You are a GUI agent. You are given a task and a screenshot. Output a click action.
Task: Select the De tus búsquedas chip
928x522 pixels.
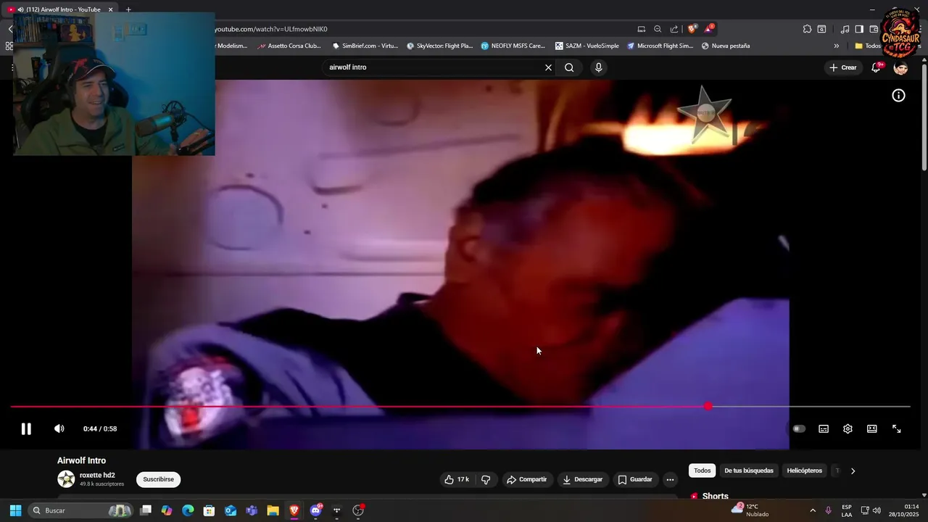(x=749, y=471)
